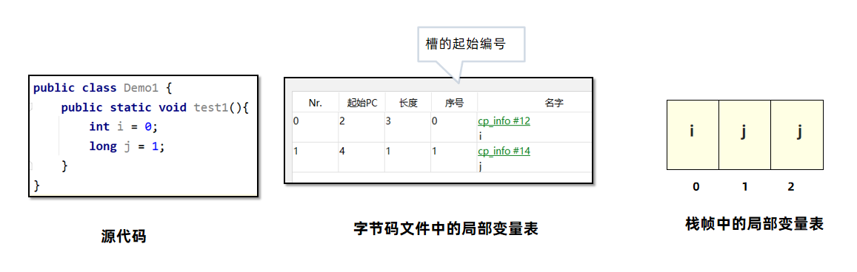Select the Nr. column header
This screenshot has width=857, height=272.
(x=316, y=103)
